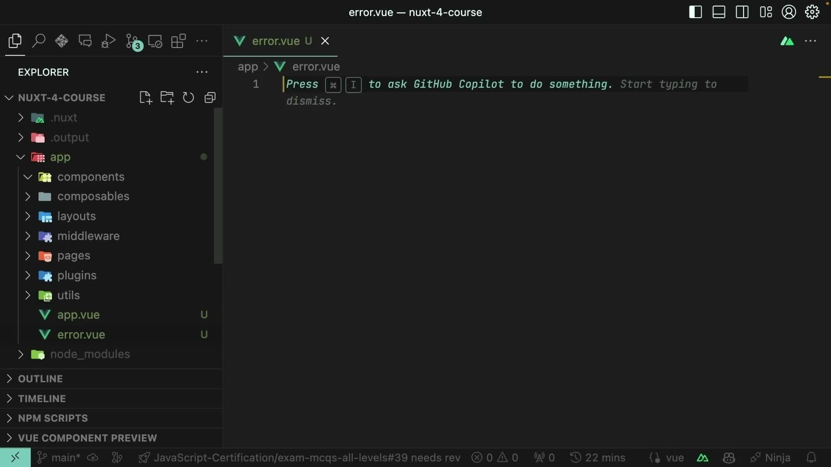The height and width of the screenshot is (467, 831).
Task: Open the Extensions view
Action: tap(178, 41)
